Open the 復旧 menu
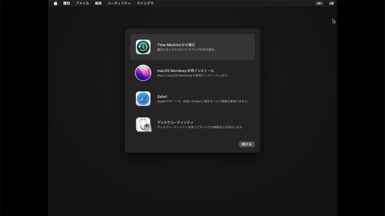This screenshot has width=385, height=216. pos(66,3)
